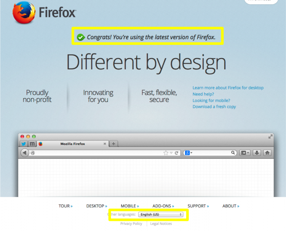286x231 pixels.
Task: Bookmark page with the star icon
Action: click(166, 153)
